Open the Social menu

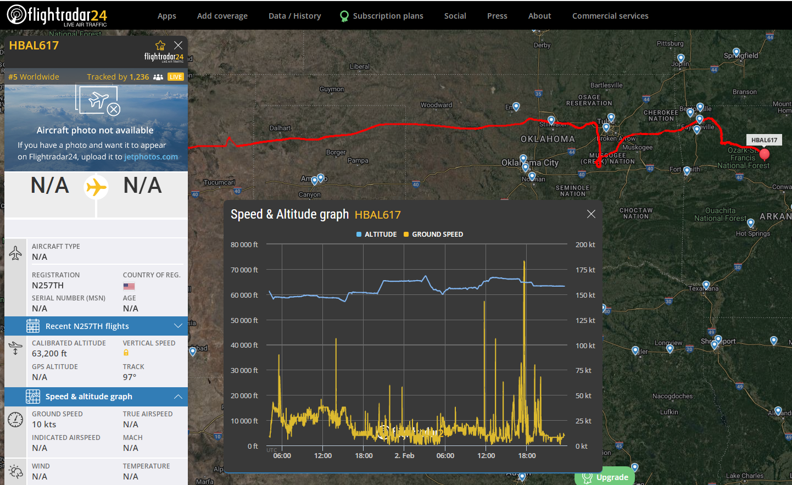(455, 16)
